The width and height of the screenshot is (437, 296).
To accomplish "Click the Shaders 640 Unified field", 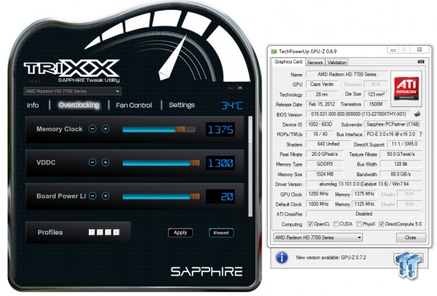I will (328, 144).
